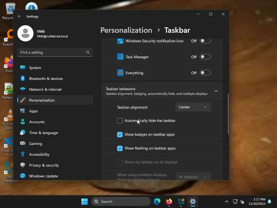Select the Notepad++ desktop shortcut

(7, 91)
